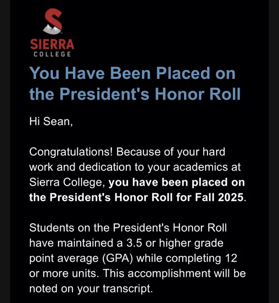Click the line 'work and dedication to your academics at'
Image resolution: width=279 pixels, height=303 pixels.
point(135,167)
